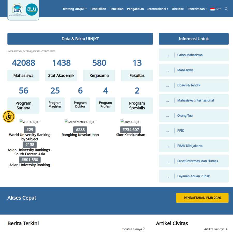This screenshot has height=233, width=233.
Task: Click the Data & Fakta UINJKT header
Action: [x=80, y=39]
